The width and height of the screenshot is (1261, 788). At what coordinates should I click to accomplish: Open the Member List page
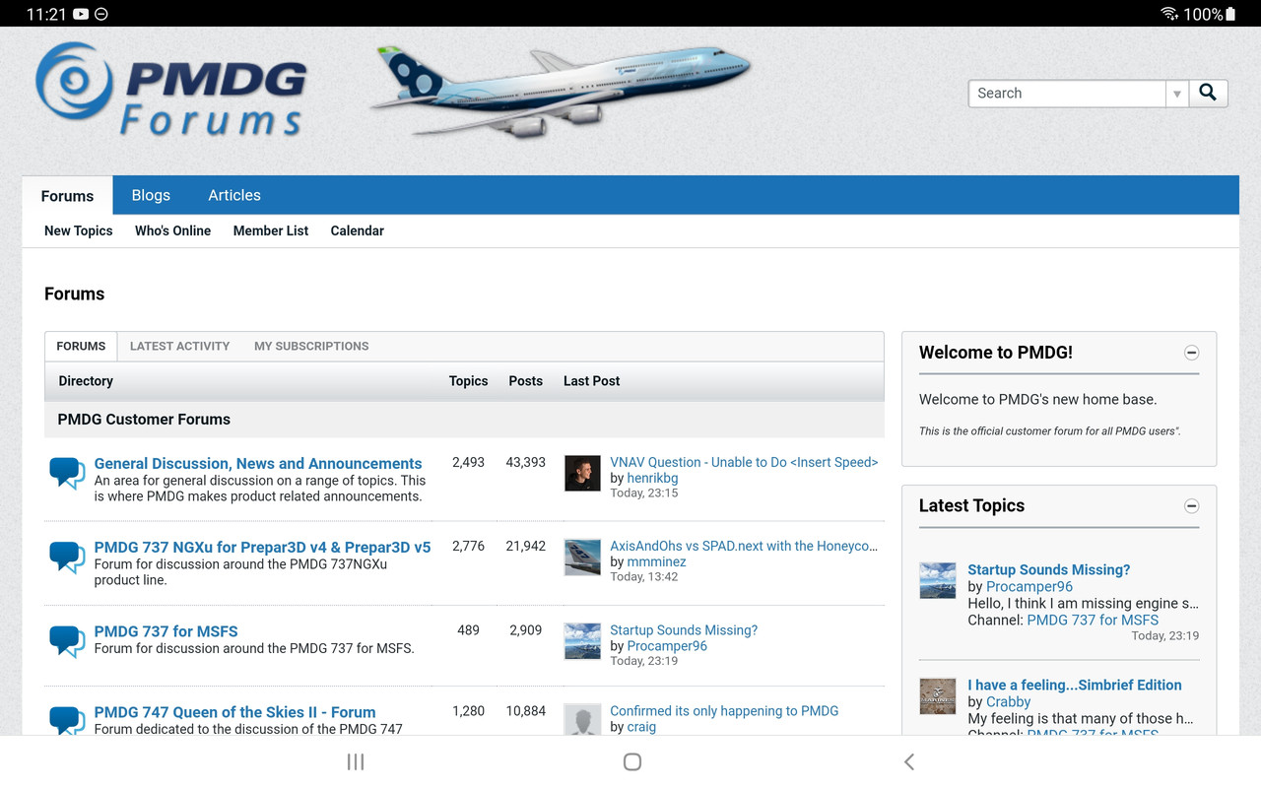click(x=271, y=230)
